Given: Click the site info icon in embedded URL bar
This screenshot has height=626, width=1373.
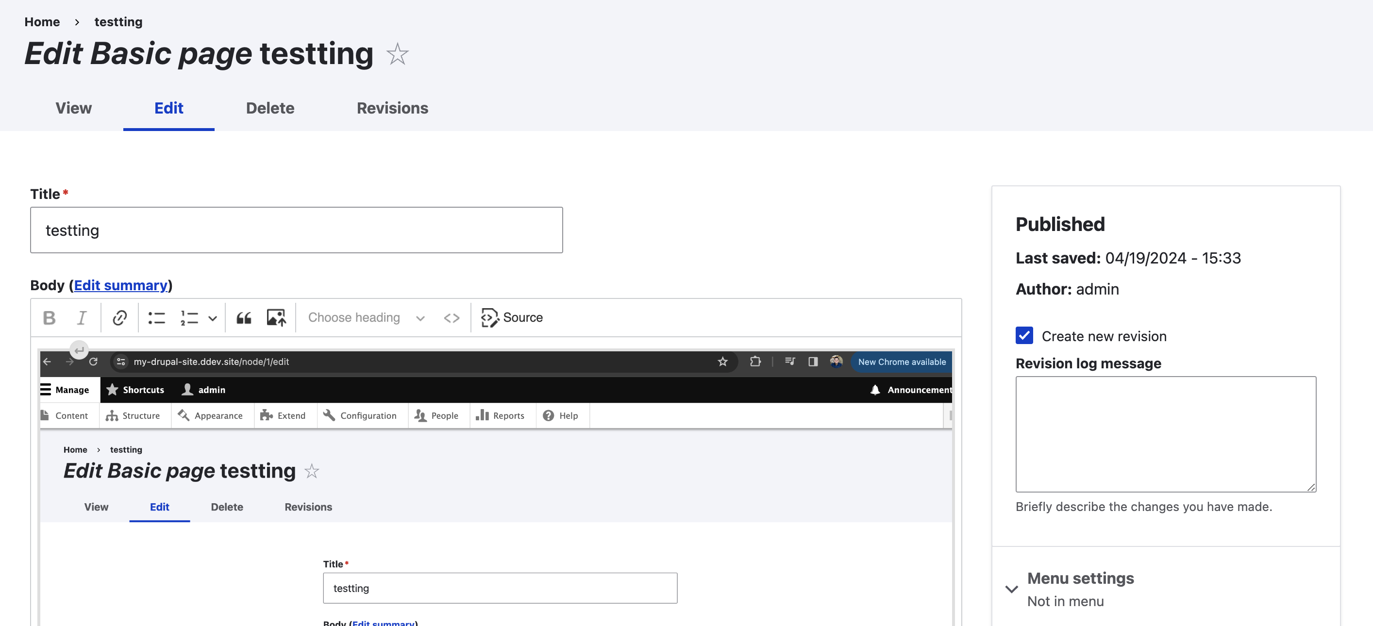Looking at the screenshot, I should coord(121,362).
